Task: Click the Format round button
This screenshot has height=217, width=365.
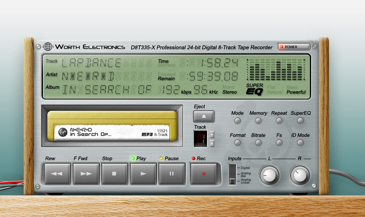Action: [x=237, y=143]
